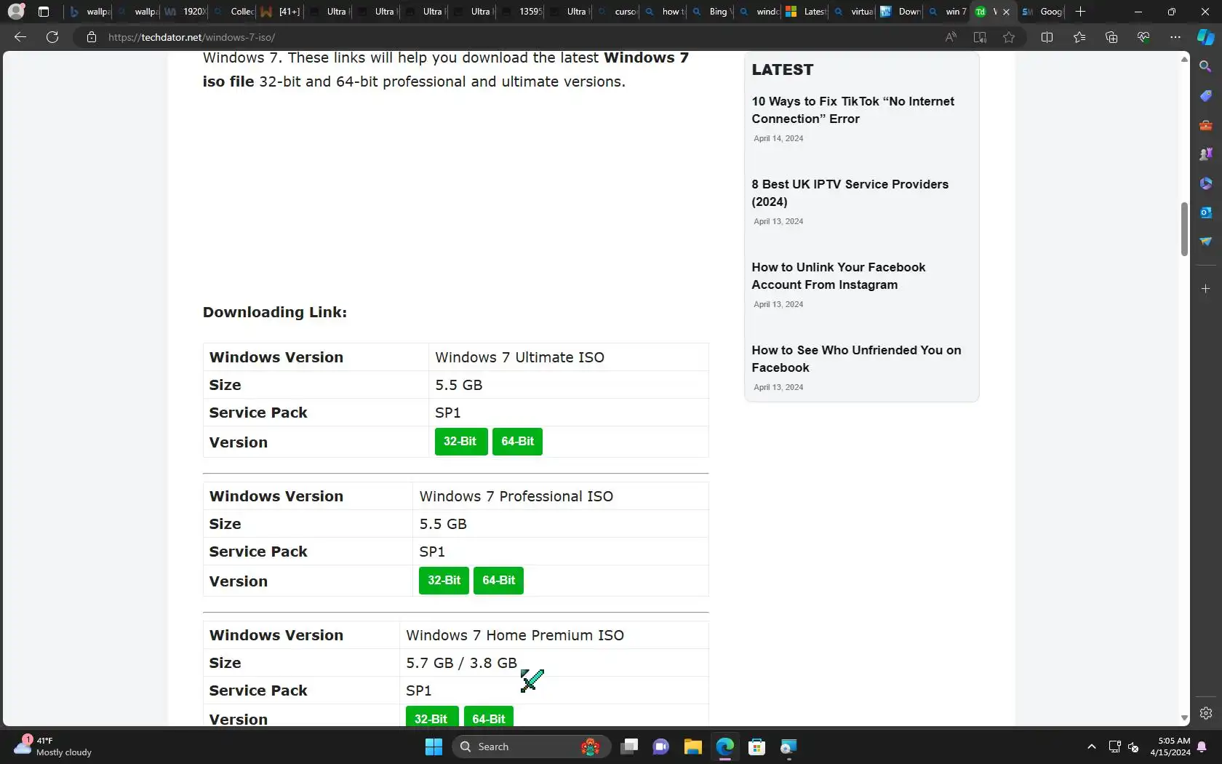Click the scrollbar down arrow
The image size is (1222, 764).
coord(1184,718)
